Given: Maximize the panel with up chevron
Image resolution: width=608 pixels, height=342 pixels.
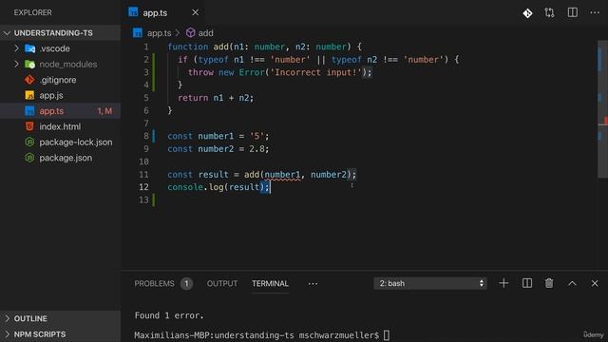Looking at the screenshot, I should 572,283.
